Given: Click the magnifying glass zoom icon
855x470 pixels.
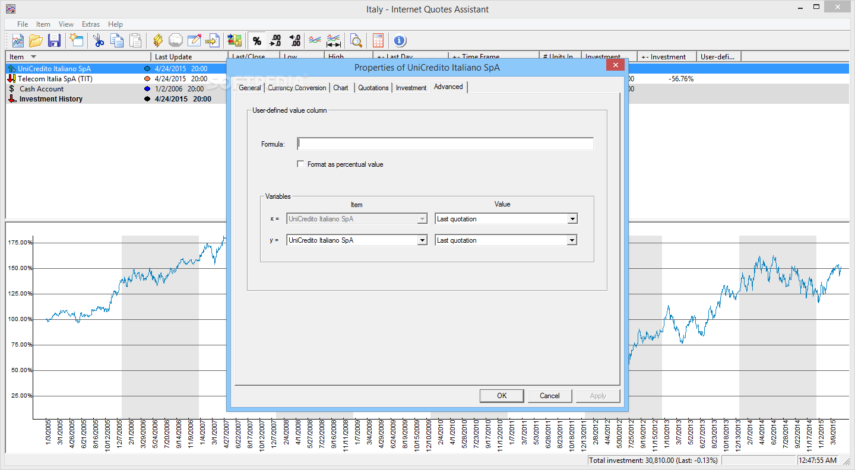Looking at the screenshot, I should 356,40.
